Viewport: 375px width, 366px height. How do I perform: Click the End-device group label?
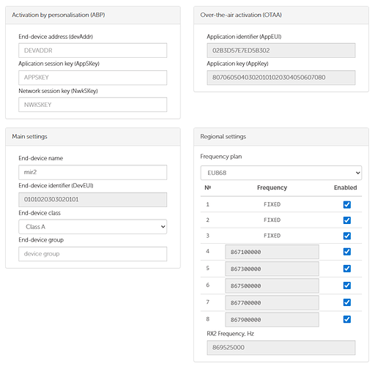click(x=41, y=240)
